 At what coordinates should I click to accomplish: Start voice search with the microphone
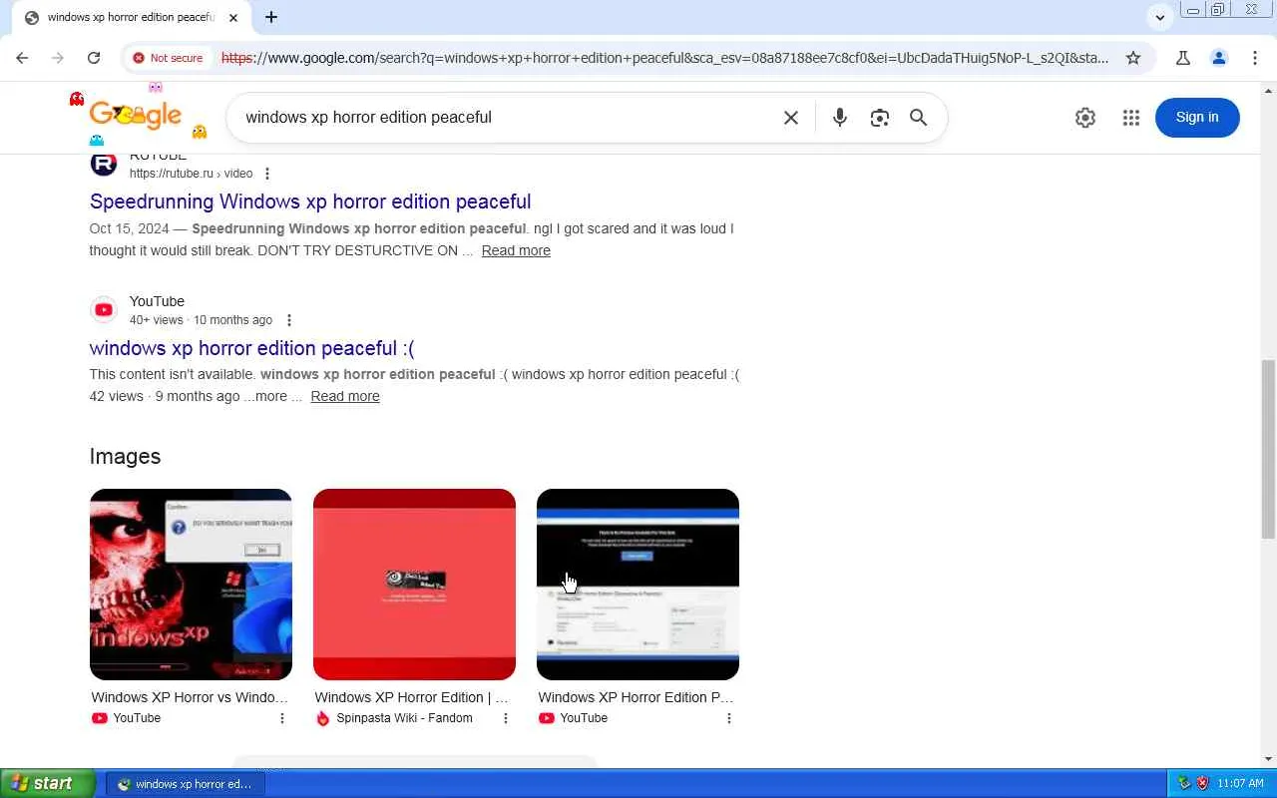point(840,118)
